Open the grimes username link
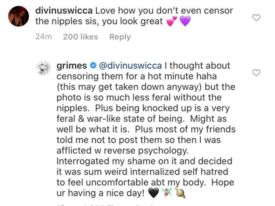This screenshot has height=206, width=275. pyautogui.click(x=72, y=66)
